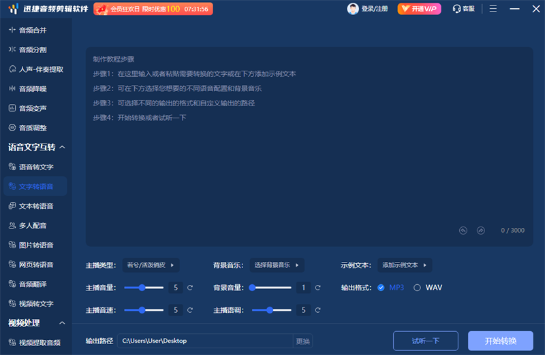Click 登录/注册 login link
This screenshot has height=355, width=545.
[x=374, y=9]
